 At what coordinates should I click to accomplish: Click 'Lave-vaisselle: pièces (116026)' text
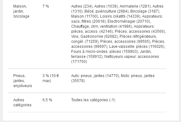(137, 47)
